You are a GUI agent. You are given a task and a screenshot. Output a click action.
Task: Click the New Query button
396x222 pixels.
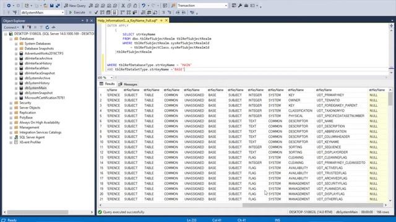pos(75,6)
